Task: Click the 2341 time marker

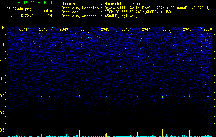Action: 23,29
